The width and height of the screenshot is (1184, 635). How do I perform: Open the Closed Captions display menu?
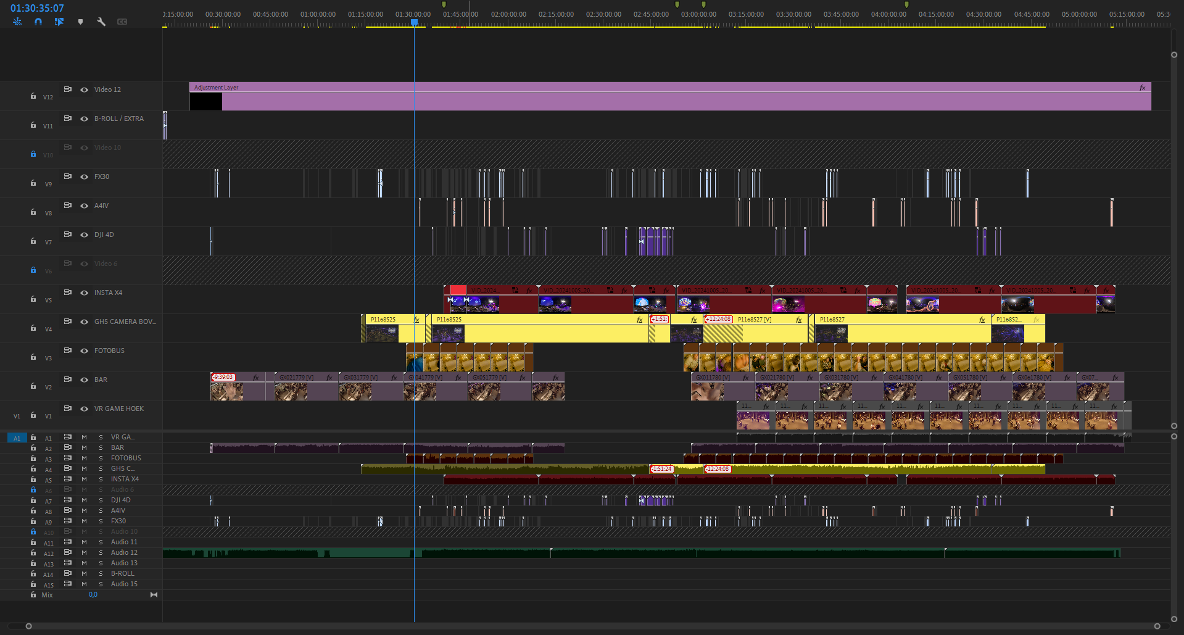tap(122, 22)
